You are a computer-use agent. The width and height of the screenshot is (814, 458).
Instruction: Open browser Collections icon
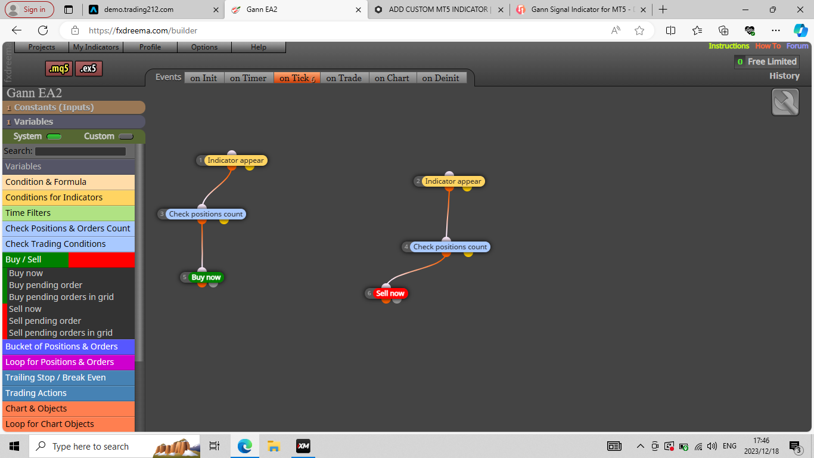[x=723, y=30]
